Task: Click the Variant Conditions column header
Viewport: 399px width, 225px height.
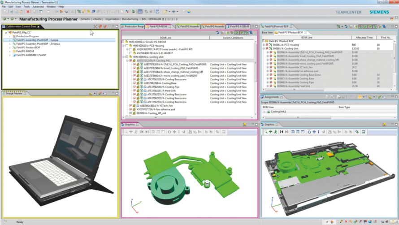Action: pyautogui.click(x=233, y=38)
